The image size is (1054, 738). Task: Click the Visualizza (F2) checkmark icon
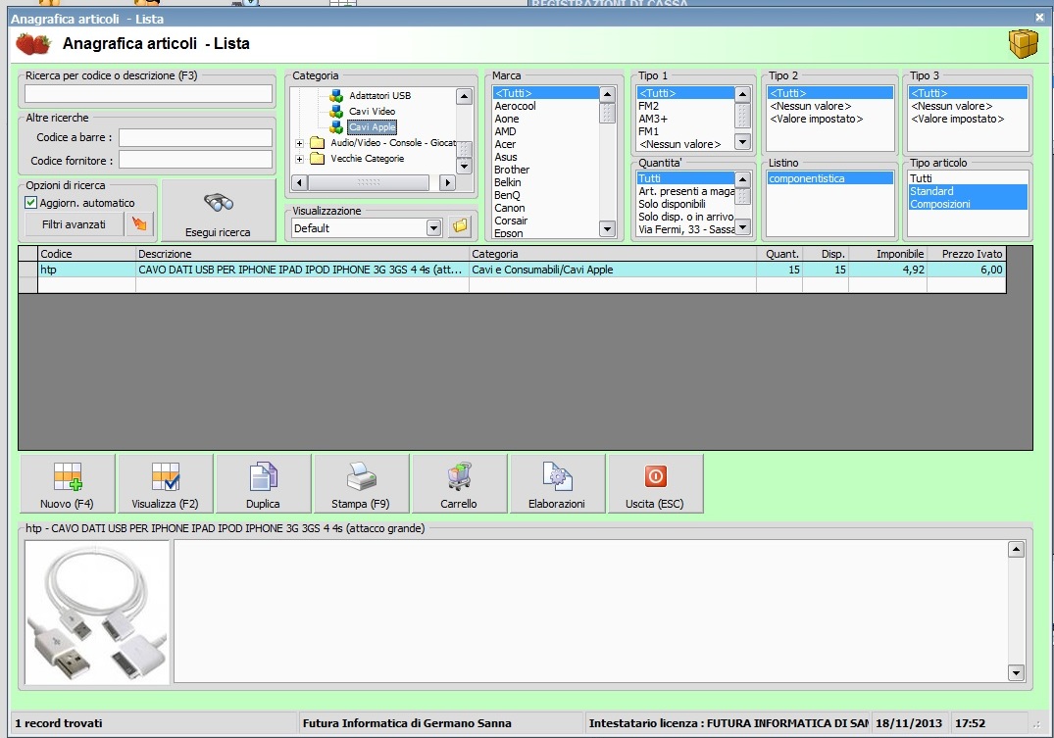(166, 476)
